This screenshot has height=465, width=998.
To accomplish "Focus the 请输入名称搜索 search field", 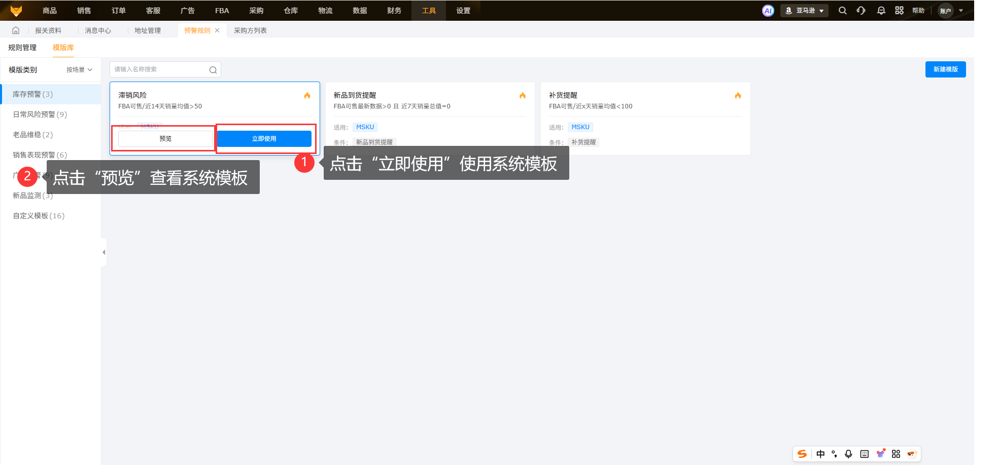I will coord(165,69).
